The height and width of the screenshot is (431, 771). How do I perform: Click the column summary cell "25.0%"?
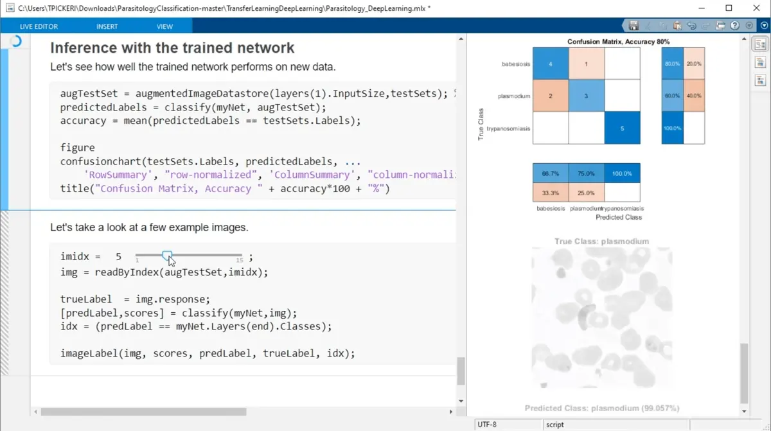(587, 192)
